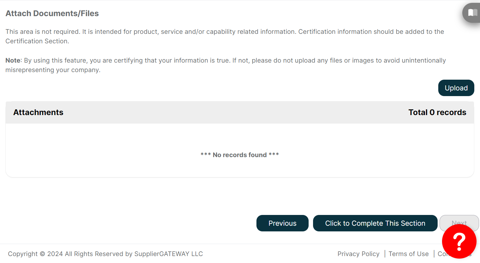Click the bold Note label

[13, 60]
